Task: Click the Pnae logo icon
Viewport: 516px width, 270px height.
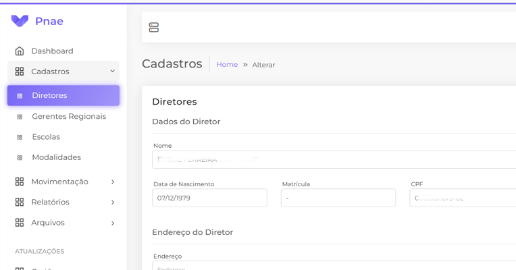Action: point(20,21)
